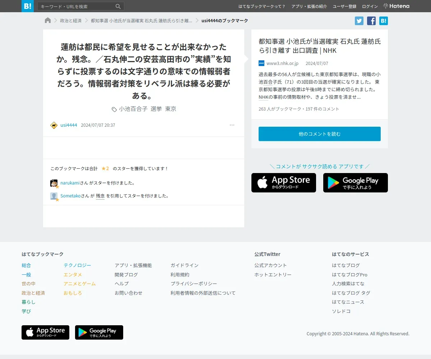Open はてなニュース service link
The image size is (431, 359).
tap(348, 302)
